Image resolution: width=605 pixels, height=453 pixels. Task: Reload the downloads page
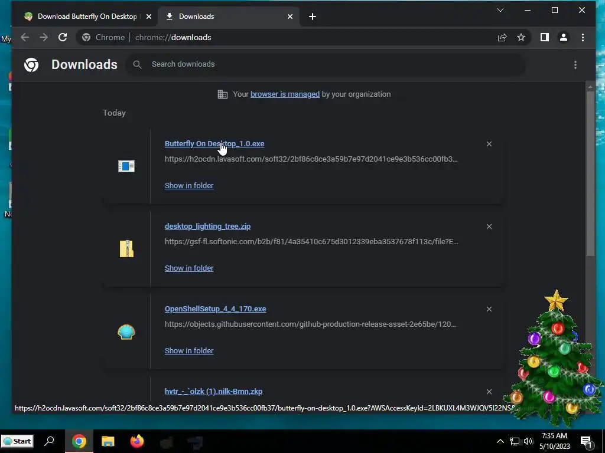[x=63, y=37]
